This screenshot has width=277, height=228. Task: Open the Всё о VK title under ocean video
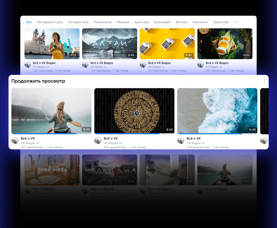(194, 138)
